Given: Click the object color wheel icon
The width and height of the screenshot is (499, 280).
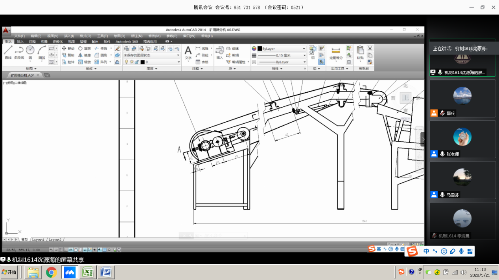Looking at the screenshot, I should tap(254, 49).
